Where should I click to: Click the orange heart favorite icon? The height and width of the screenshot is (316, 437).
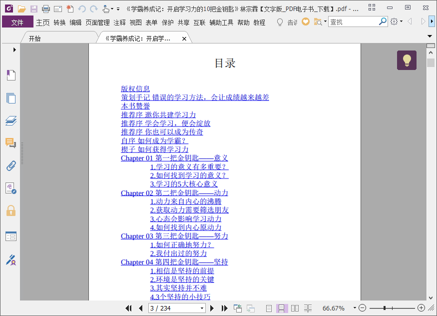coord(306,21)
